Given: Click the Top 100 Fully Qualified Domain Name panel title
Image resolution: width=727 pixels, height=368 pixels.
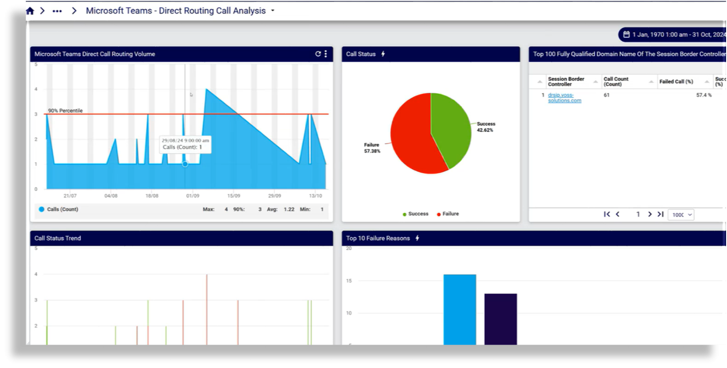Looking at the screenshot, I should 629,54.
